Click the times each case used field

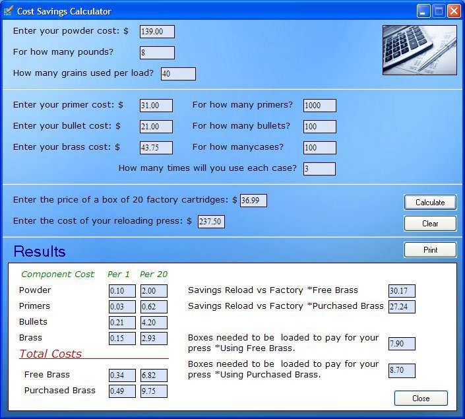click(x=319, y=169)
